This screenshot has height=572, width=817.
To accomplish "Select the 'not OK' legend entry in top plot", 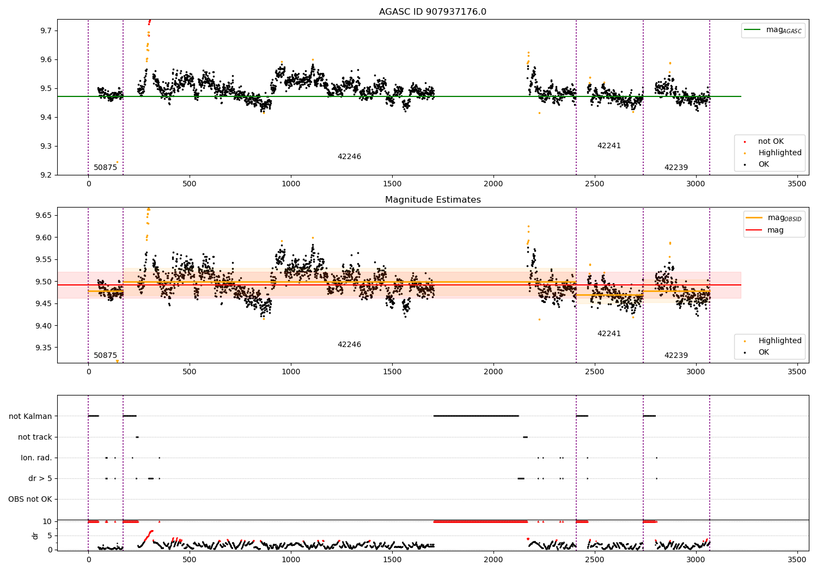I will tap(771, 142).
